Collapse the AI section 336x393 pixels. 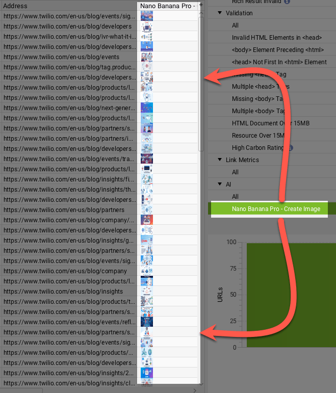[220, 184]
